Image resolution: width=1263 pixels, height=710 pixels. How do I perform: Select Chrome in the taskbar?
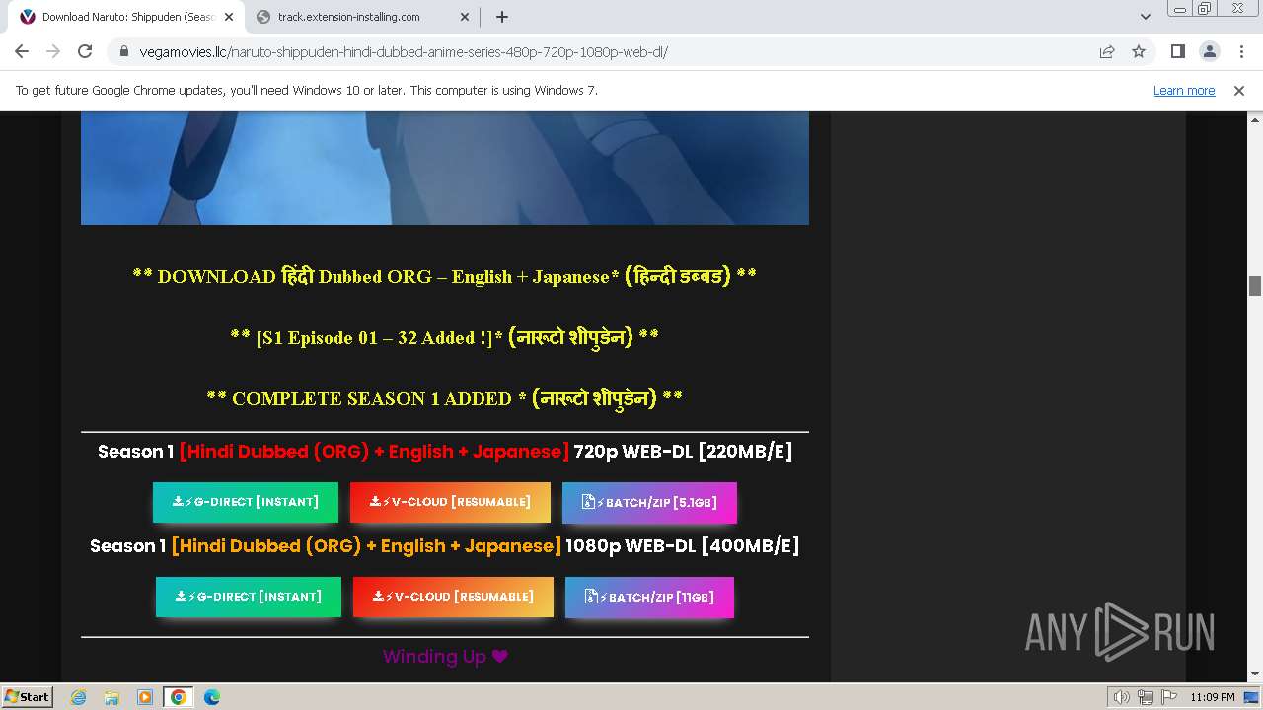[179, 697]
